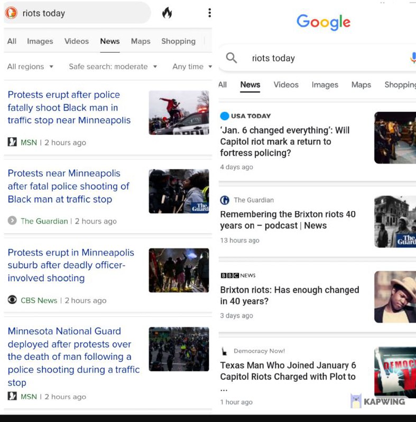The image size is (416, 422).
Task: Click '3 days ago' timestamp
Action: click(x=236, y=315)
